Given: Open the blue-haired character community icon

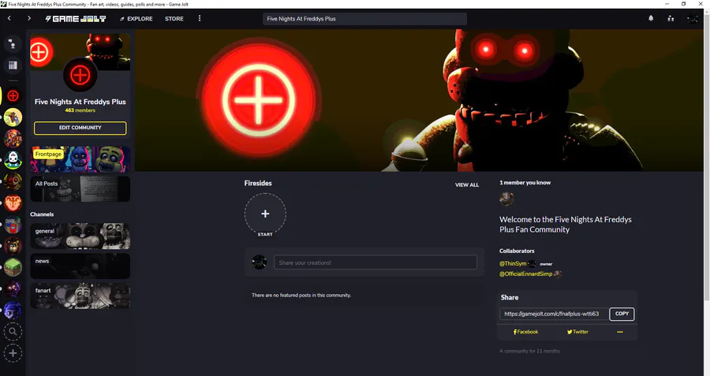Looking at the screenshot, I should coord(13,311).
